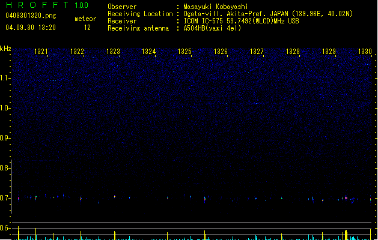Click the 0.7 kHz axis label

point(5,198)
